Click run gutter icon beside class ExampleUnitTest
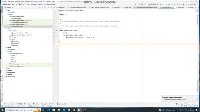 (56, 30)
